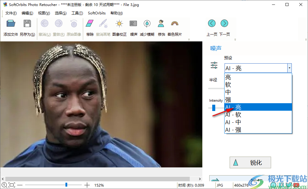Collapse the 预设 preset dropdown arrow

point(289,68)
